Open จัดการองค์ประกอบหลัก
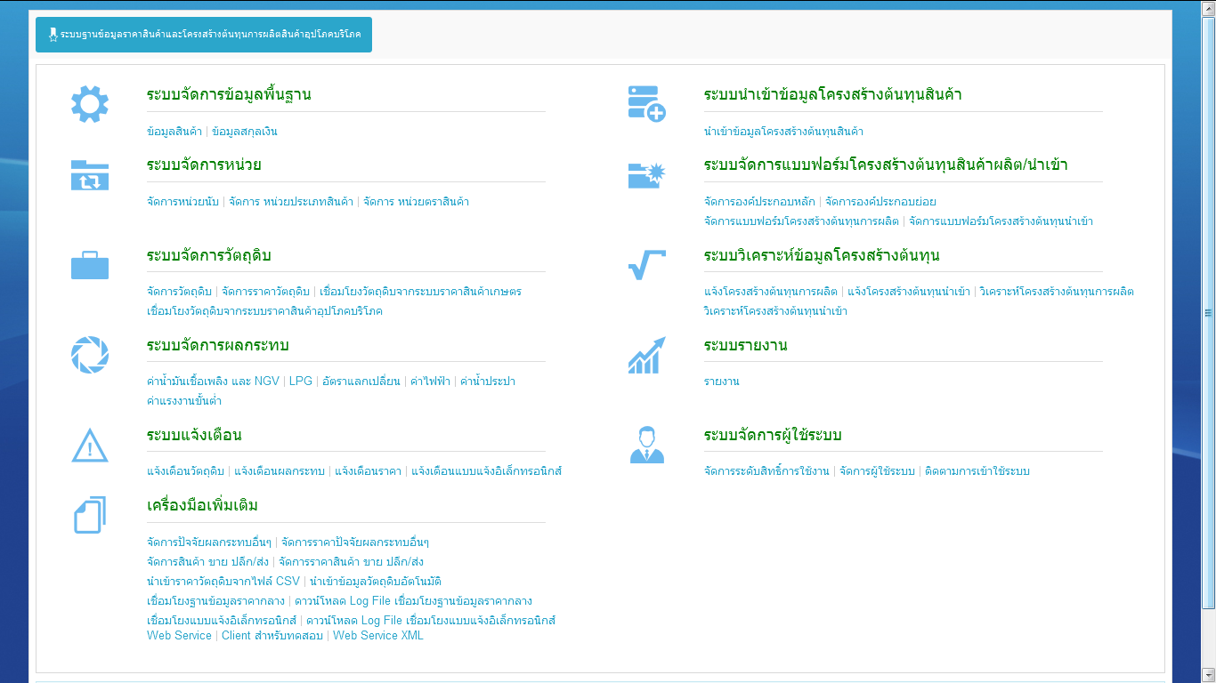This screenshot has width=1216, height=683. (759, 202)
